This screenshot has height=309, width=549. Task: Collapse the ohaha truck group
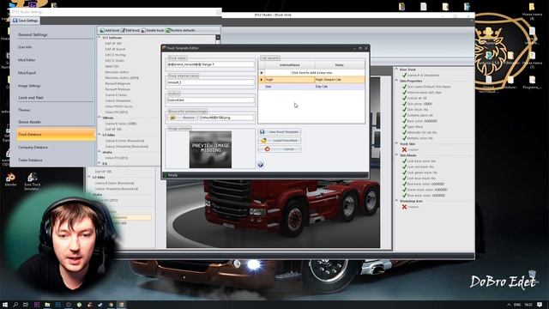point(100,152)
